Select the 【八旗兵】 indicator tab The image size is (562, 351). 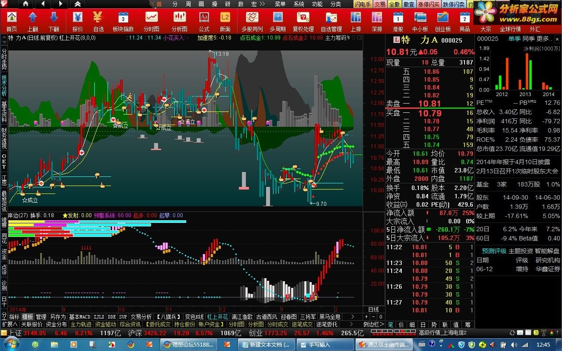(169, 316)
